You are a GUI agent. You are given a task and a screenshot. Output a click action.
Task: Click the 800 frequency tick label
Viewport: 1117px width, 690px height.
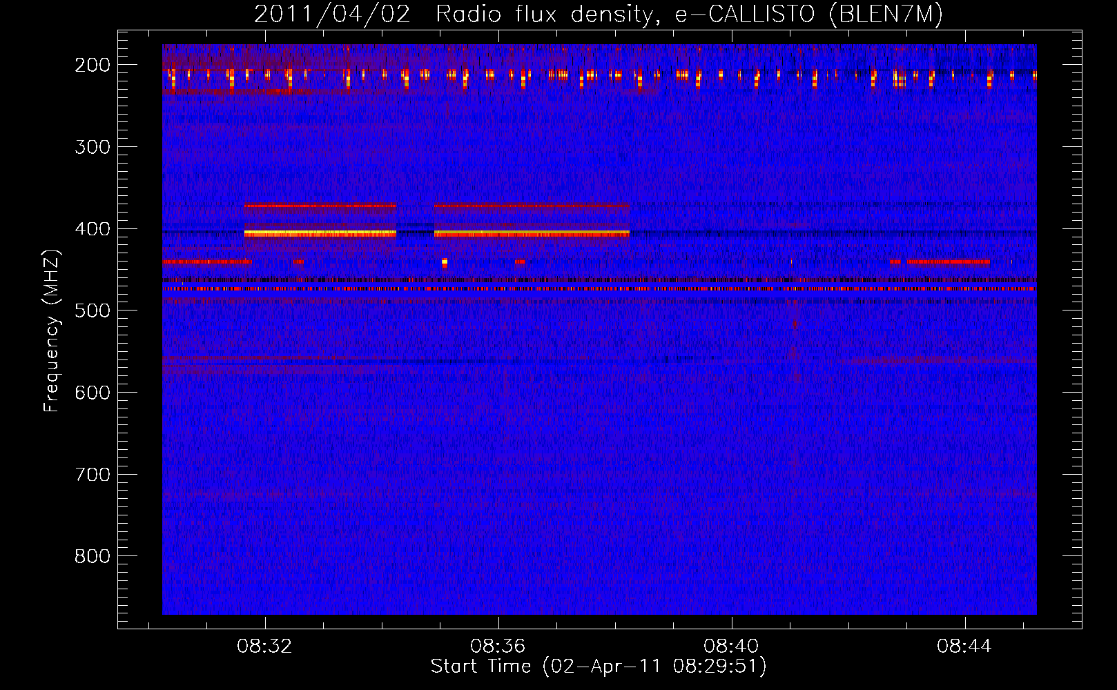93,556
